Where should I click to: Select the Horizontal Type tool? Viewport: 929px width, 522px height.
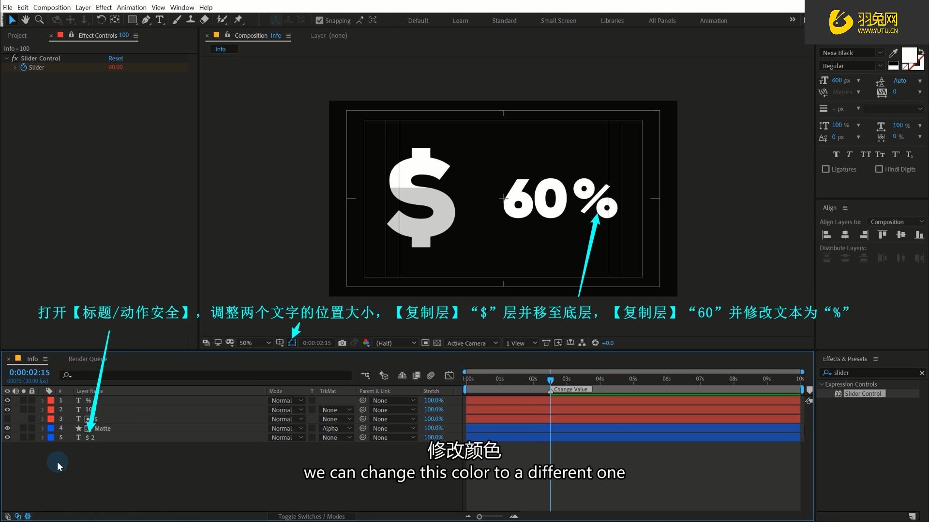tap(159, 20)
